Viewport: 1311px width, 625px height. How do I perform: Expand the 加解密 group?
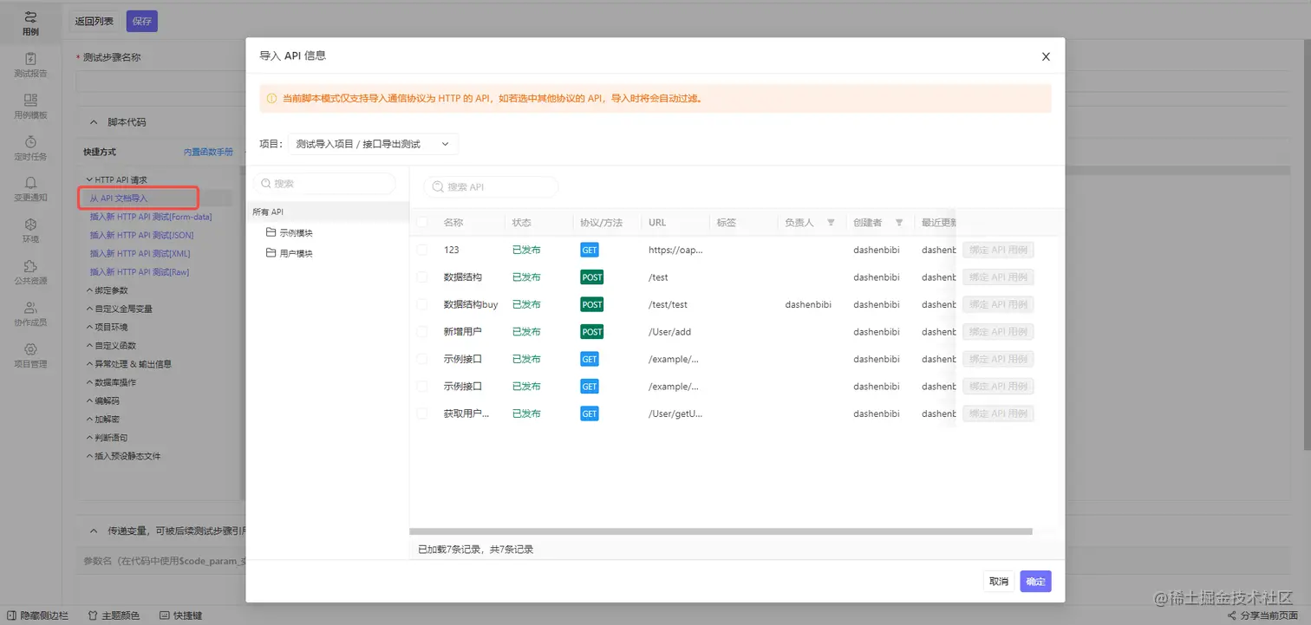[102, 419]
